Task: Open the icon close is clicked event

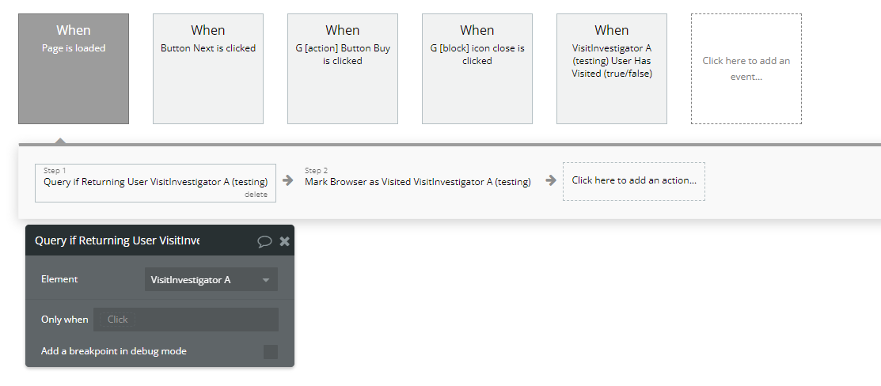Action: 477,69
